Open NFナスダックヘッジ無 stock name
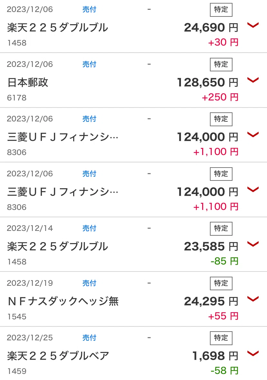 pos(63,301)
